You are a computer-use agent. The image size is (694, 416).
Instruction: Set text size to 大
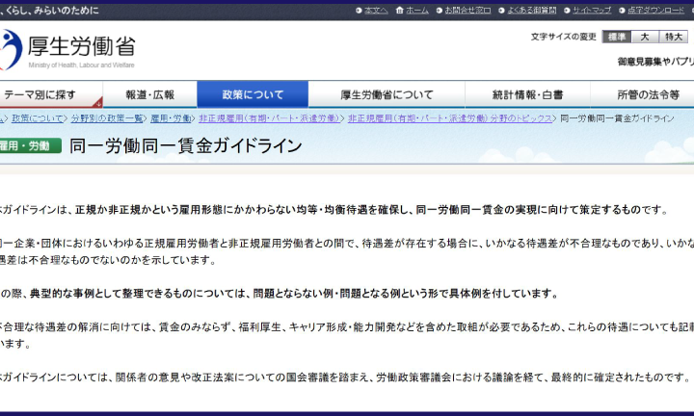pyautogui.click(x=645, y=37)
